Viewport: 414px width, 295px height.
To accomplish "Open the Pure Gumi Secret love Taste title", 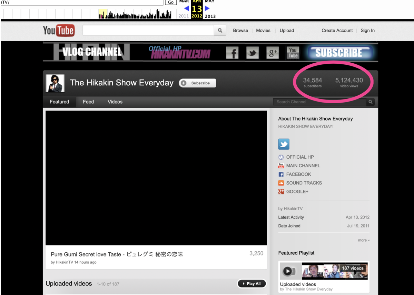I will coord(117,254).
